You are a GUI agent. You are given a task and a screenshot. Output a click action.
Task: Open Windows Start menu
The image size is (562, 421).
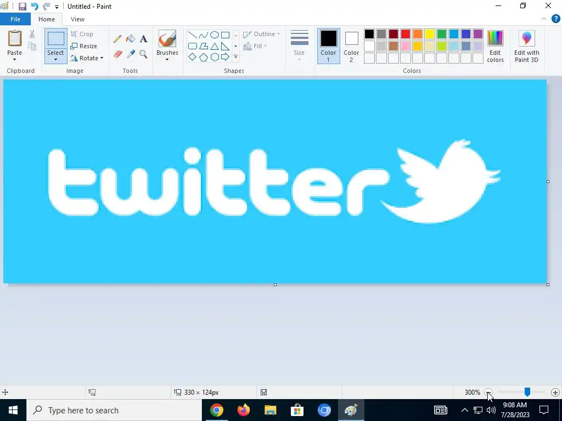pyautogui.click(x=13, y=410)
